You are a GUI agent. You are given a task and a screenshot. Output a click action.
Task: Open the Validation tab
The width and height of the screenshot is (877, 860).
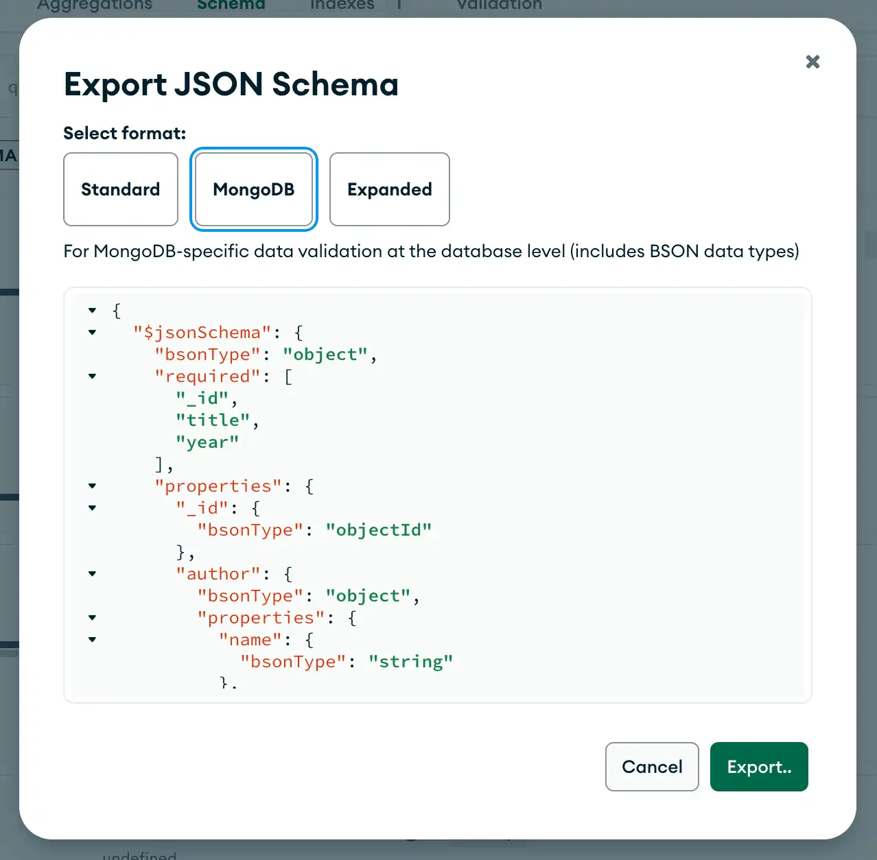(x=499, y=5)
